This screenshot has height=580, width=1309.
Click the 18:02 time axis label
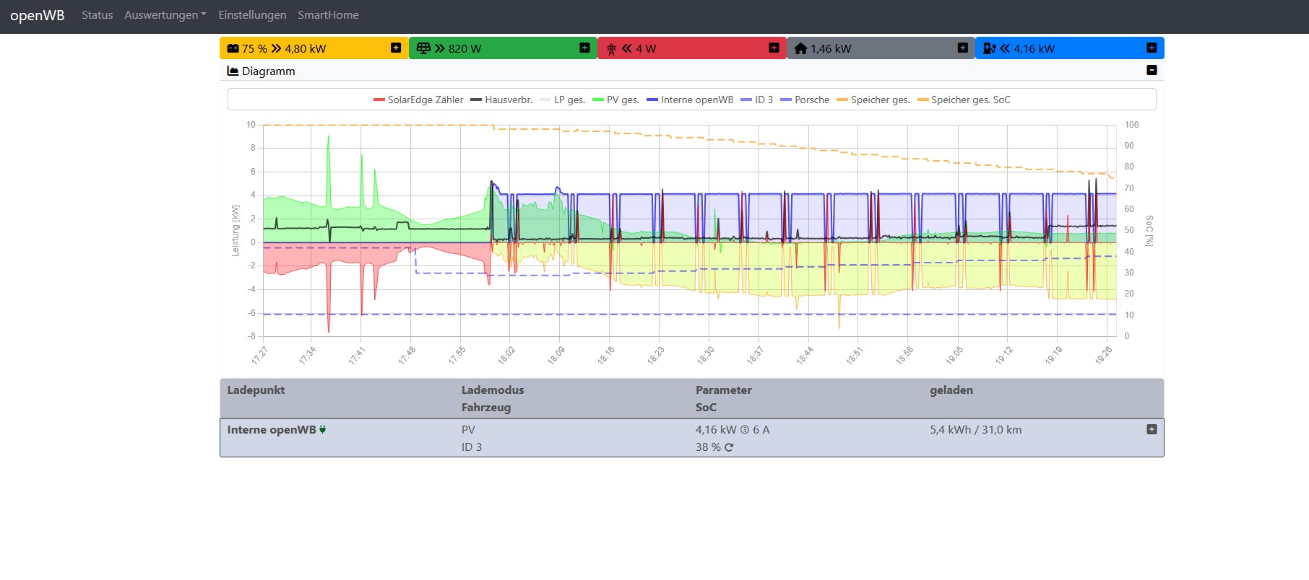click(506, 355)
